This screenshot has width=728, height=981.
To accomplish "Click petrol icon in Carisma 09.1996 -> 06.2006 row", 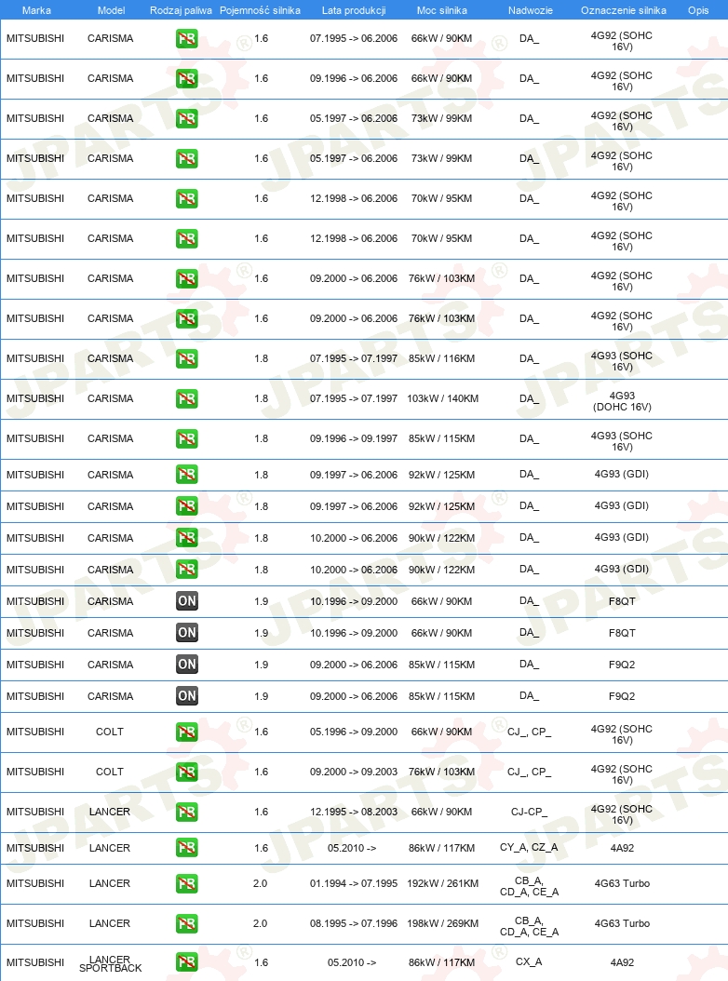I will click(x=186, y=79).
